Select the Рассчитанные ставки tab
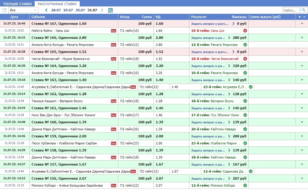 pyautogui.click(x=57, y=4)
